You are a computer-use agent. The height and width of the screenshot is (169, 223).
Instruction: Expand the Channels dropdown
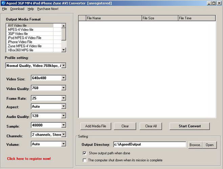tap(64, 134)
